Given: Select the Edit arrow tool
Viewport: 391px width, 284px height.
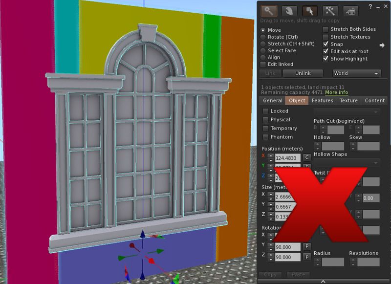Looking at the screenshot, I should point(310,11).
